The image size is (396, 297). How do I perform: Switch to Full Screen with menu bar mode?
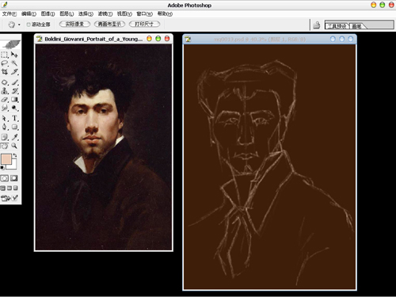[x=10, y=188]
